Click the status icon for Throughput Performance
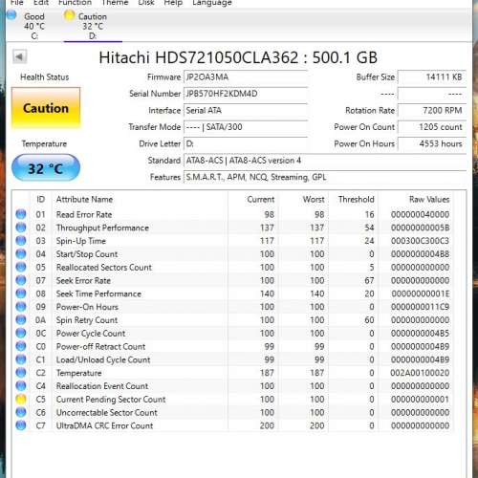The height and width of the screenshot is (478, 478). click(21, 228)
